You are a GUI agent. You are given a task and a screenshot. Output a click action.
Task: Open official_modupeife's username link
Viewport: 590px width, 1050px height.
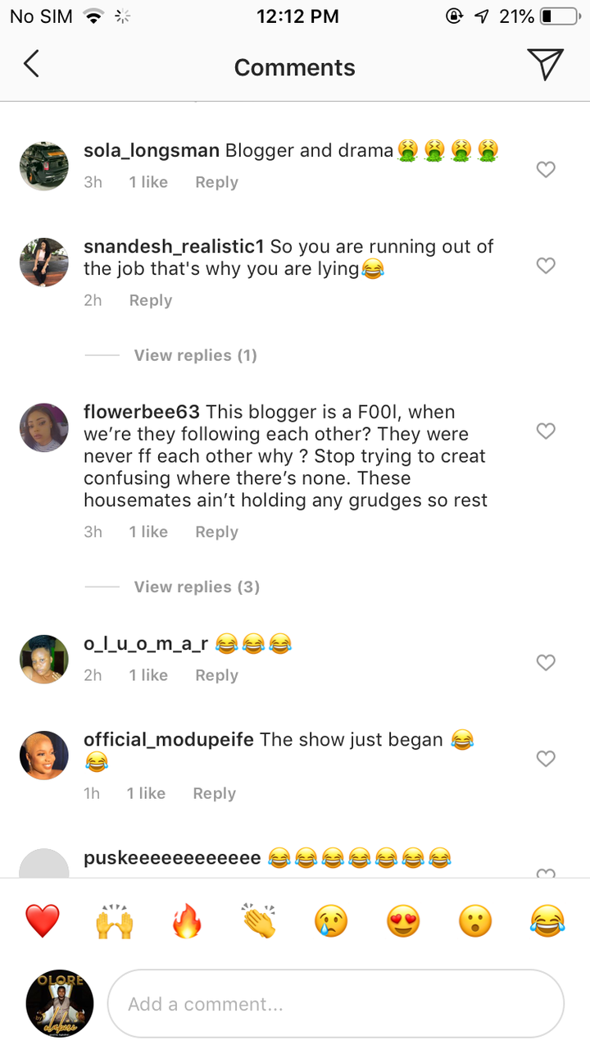click(169, 739)
